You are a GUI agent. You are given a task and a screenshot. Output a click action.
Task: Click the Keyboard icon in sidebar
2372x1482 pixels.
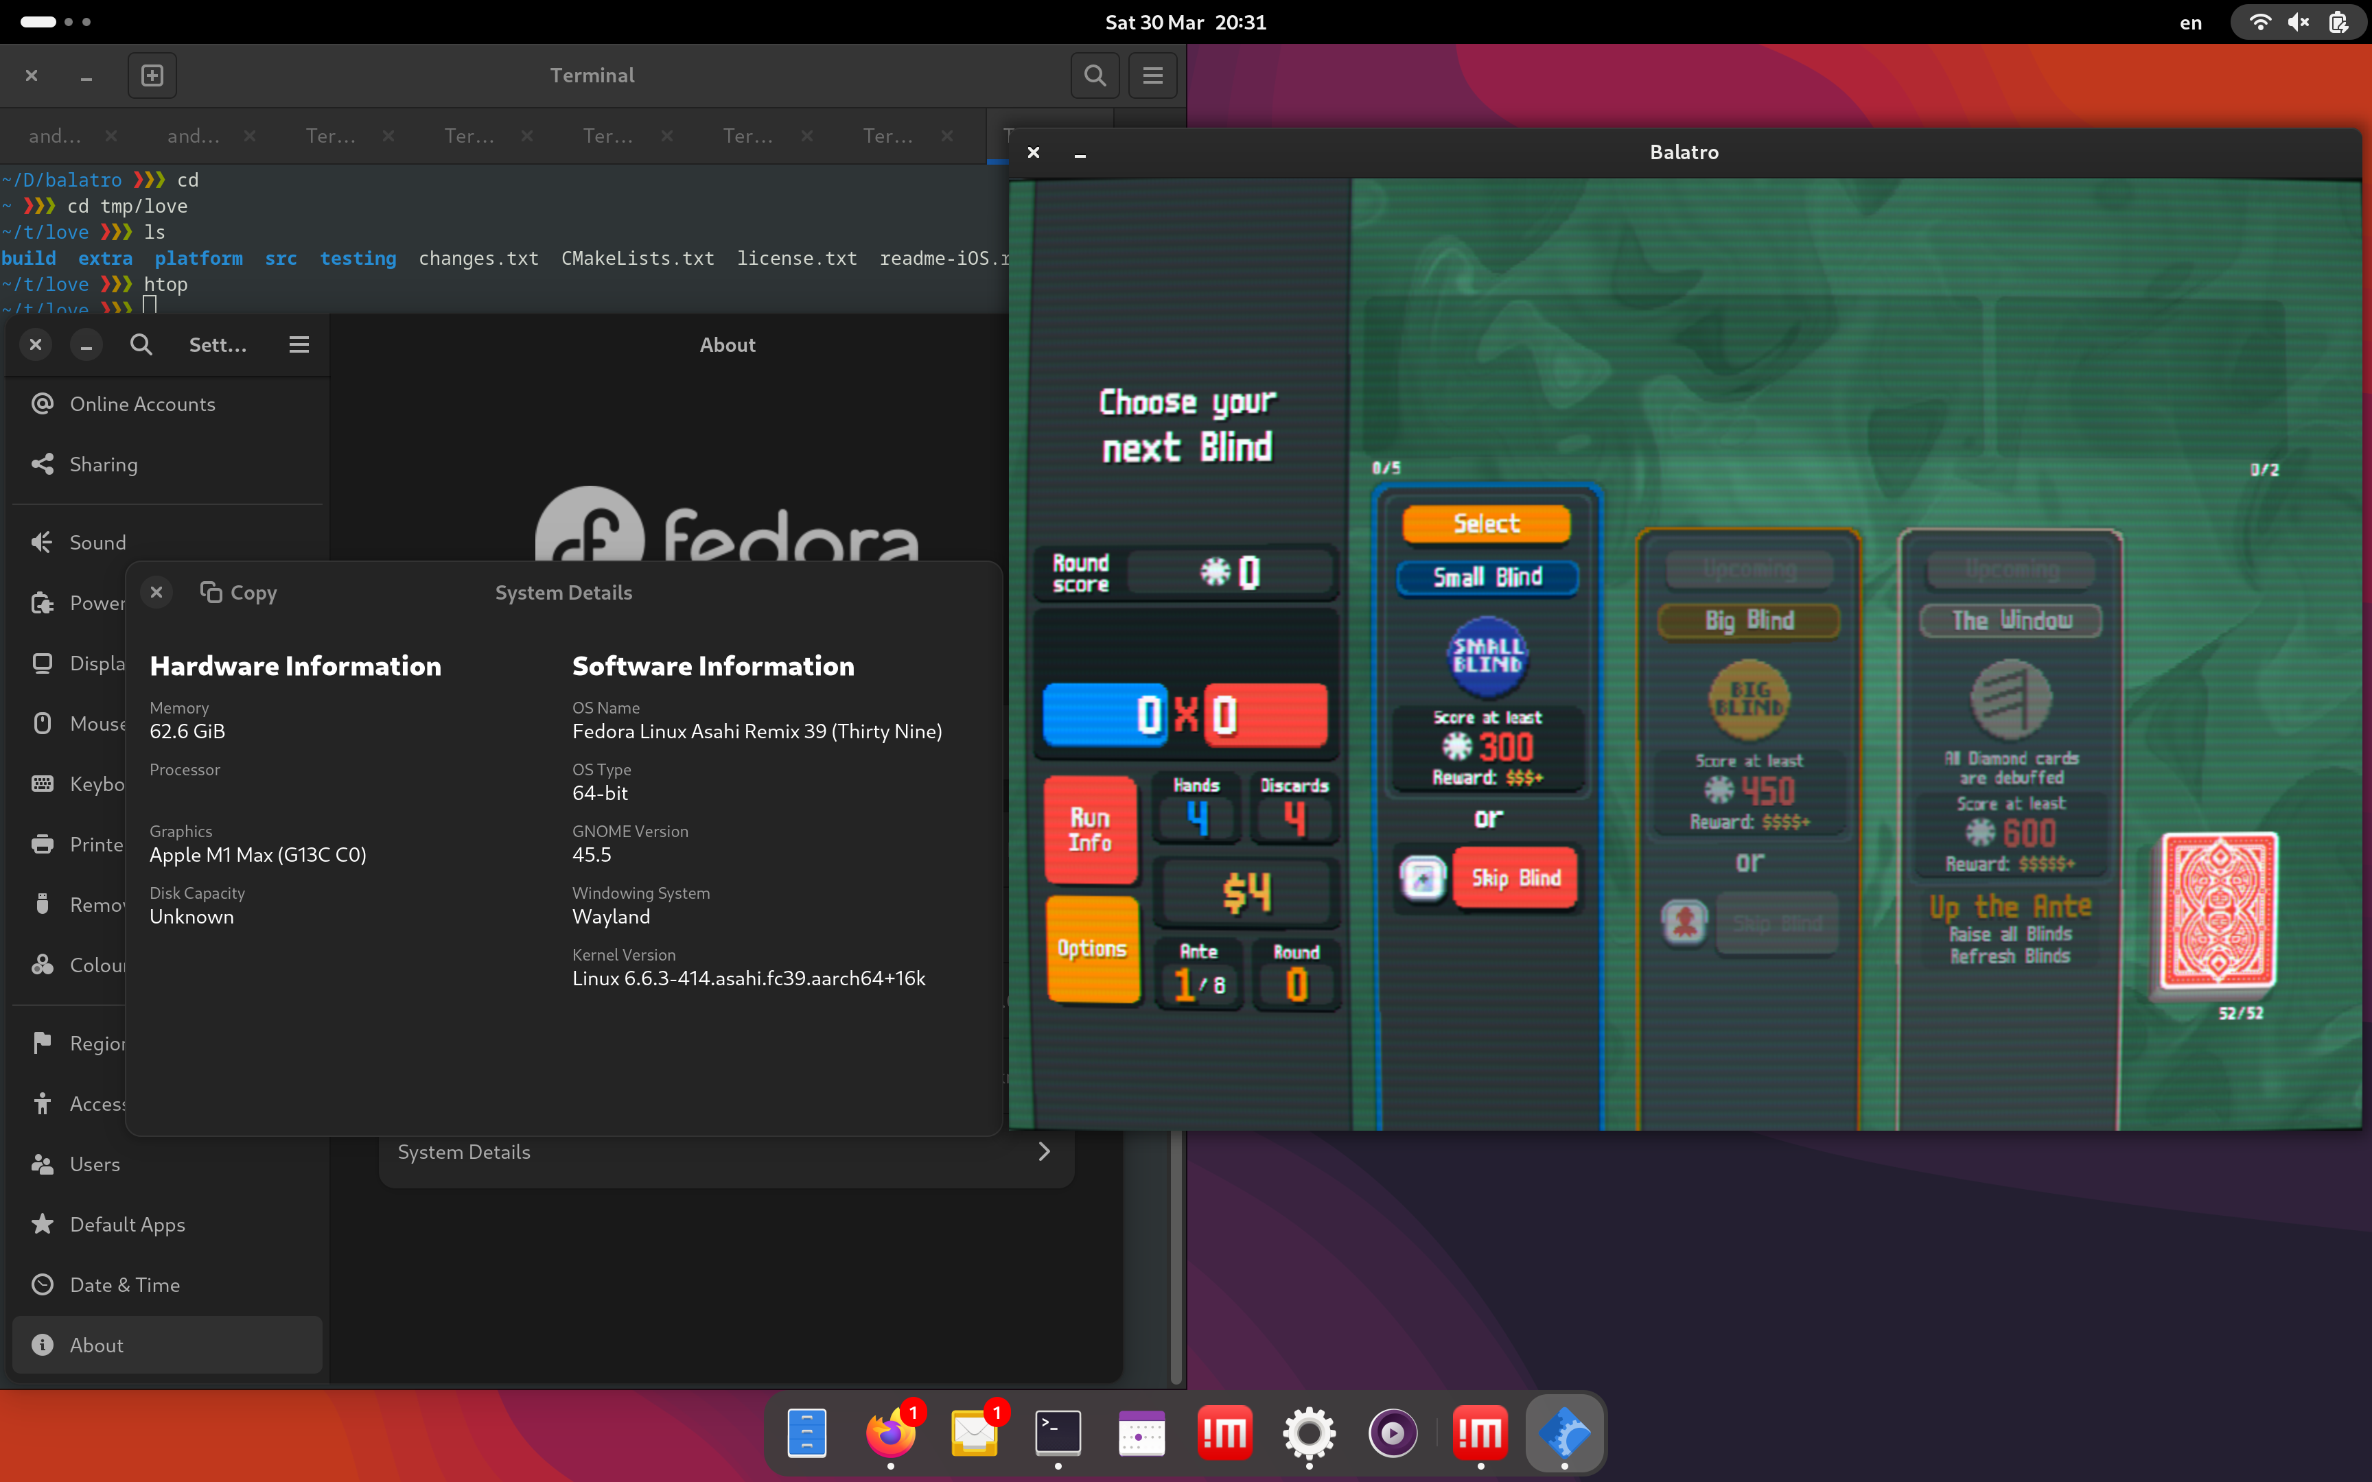click(42, 784)
